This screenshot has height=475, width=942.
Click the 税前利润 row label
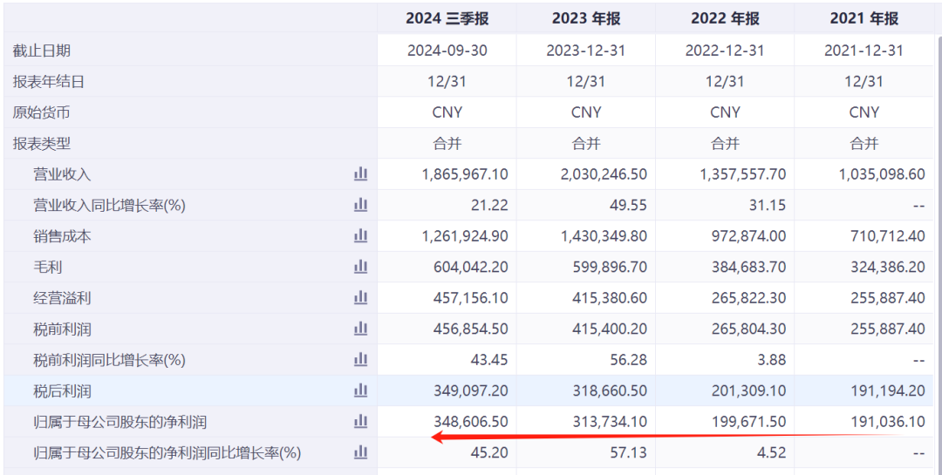(62, 329)
